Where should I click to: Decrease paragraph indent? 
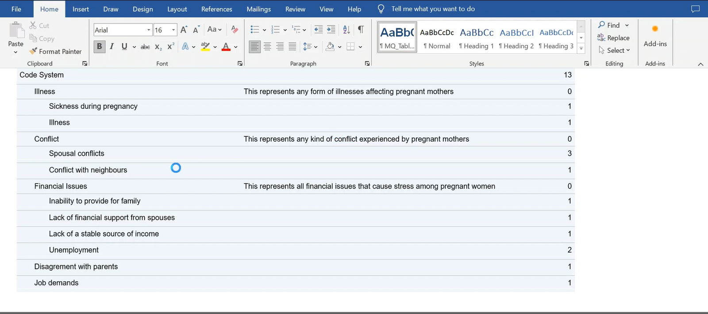(x=319, y=30)
